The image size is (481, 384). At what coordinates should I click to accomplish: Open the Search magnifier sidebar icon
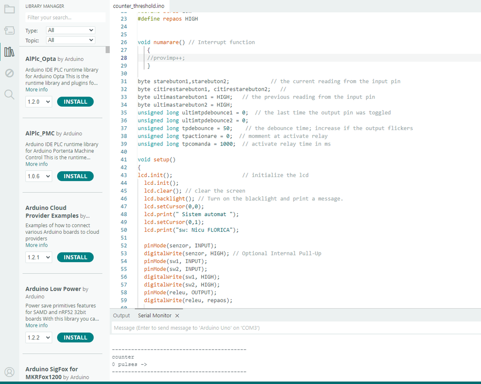coord(9,95)
